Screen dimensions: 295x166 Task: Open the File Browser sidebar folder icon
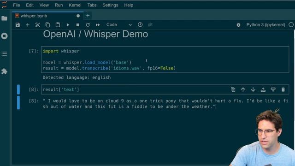click(x=4, y=18)
